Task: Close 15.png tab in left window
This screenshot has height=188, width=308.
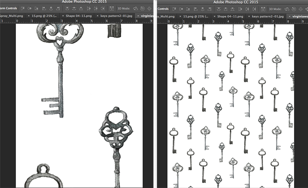Action: pyautogui.click(x=28, y=16)
